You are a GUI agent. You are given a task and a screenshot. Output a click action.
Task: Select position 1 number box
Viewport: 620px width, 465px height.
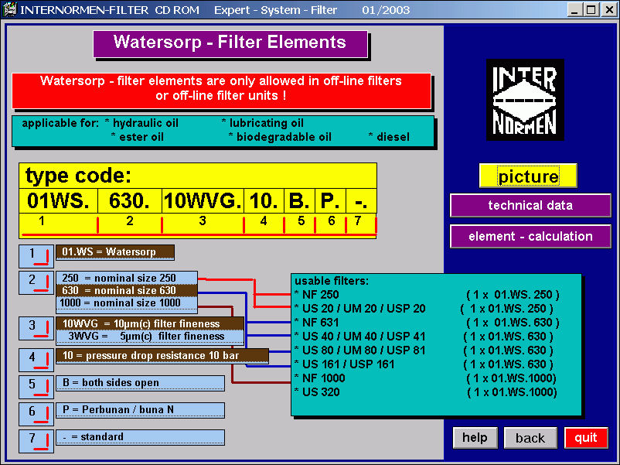[x=36, y=256]
